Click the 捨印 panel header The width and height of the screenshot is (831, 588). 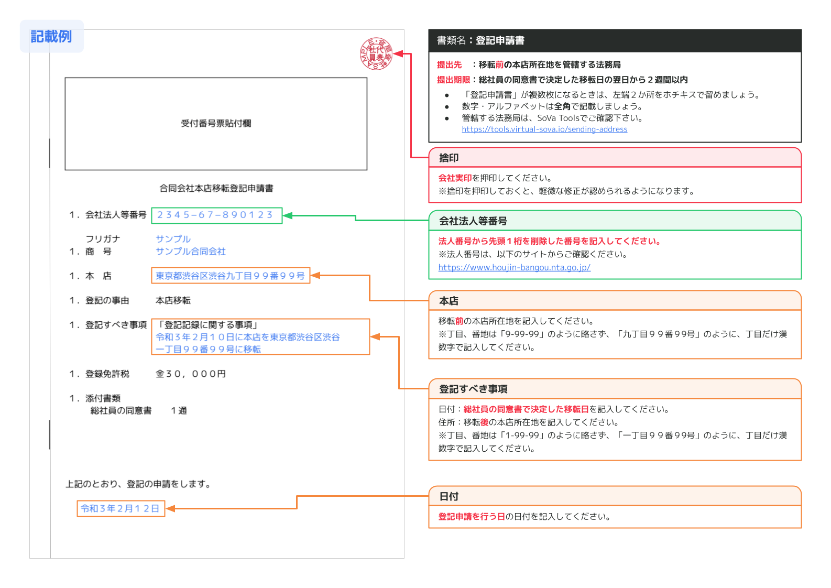[615, 158]
